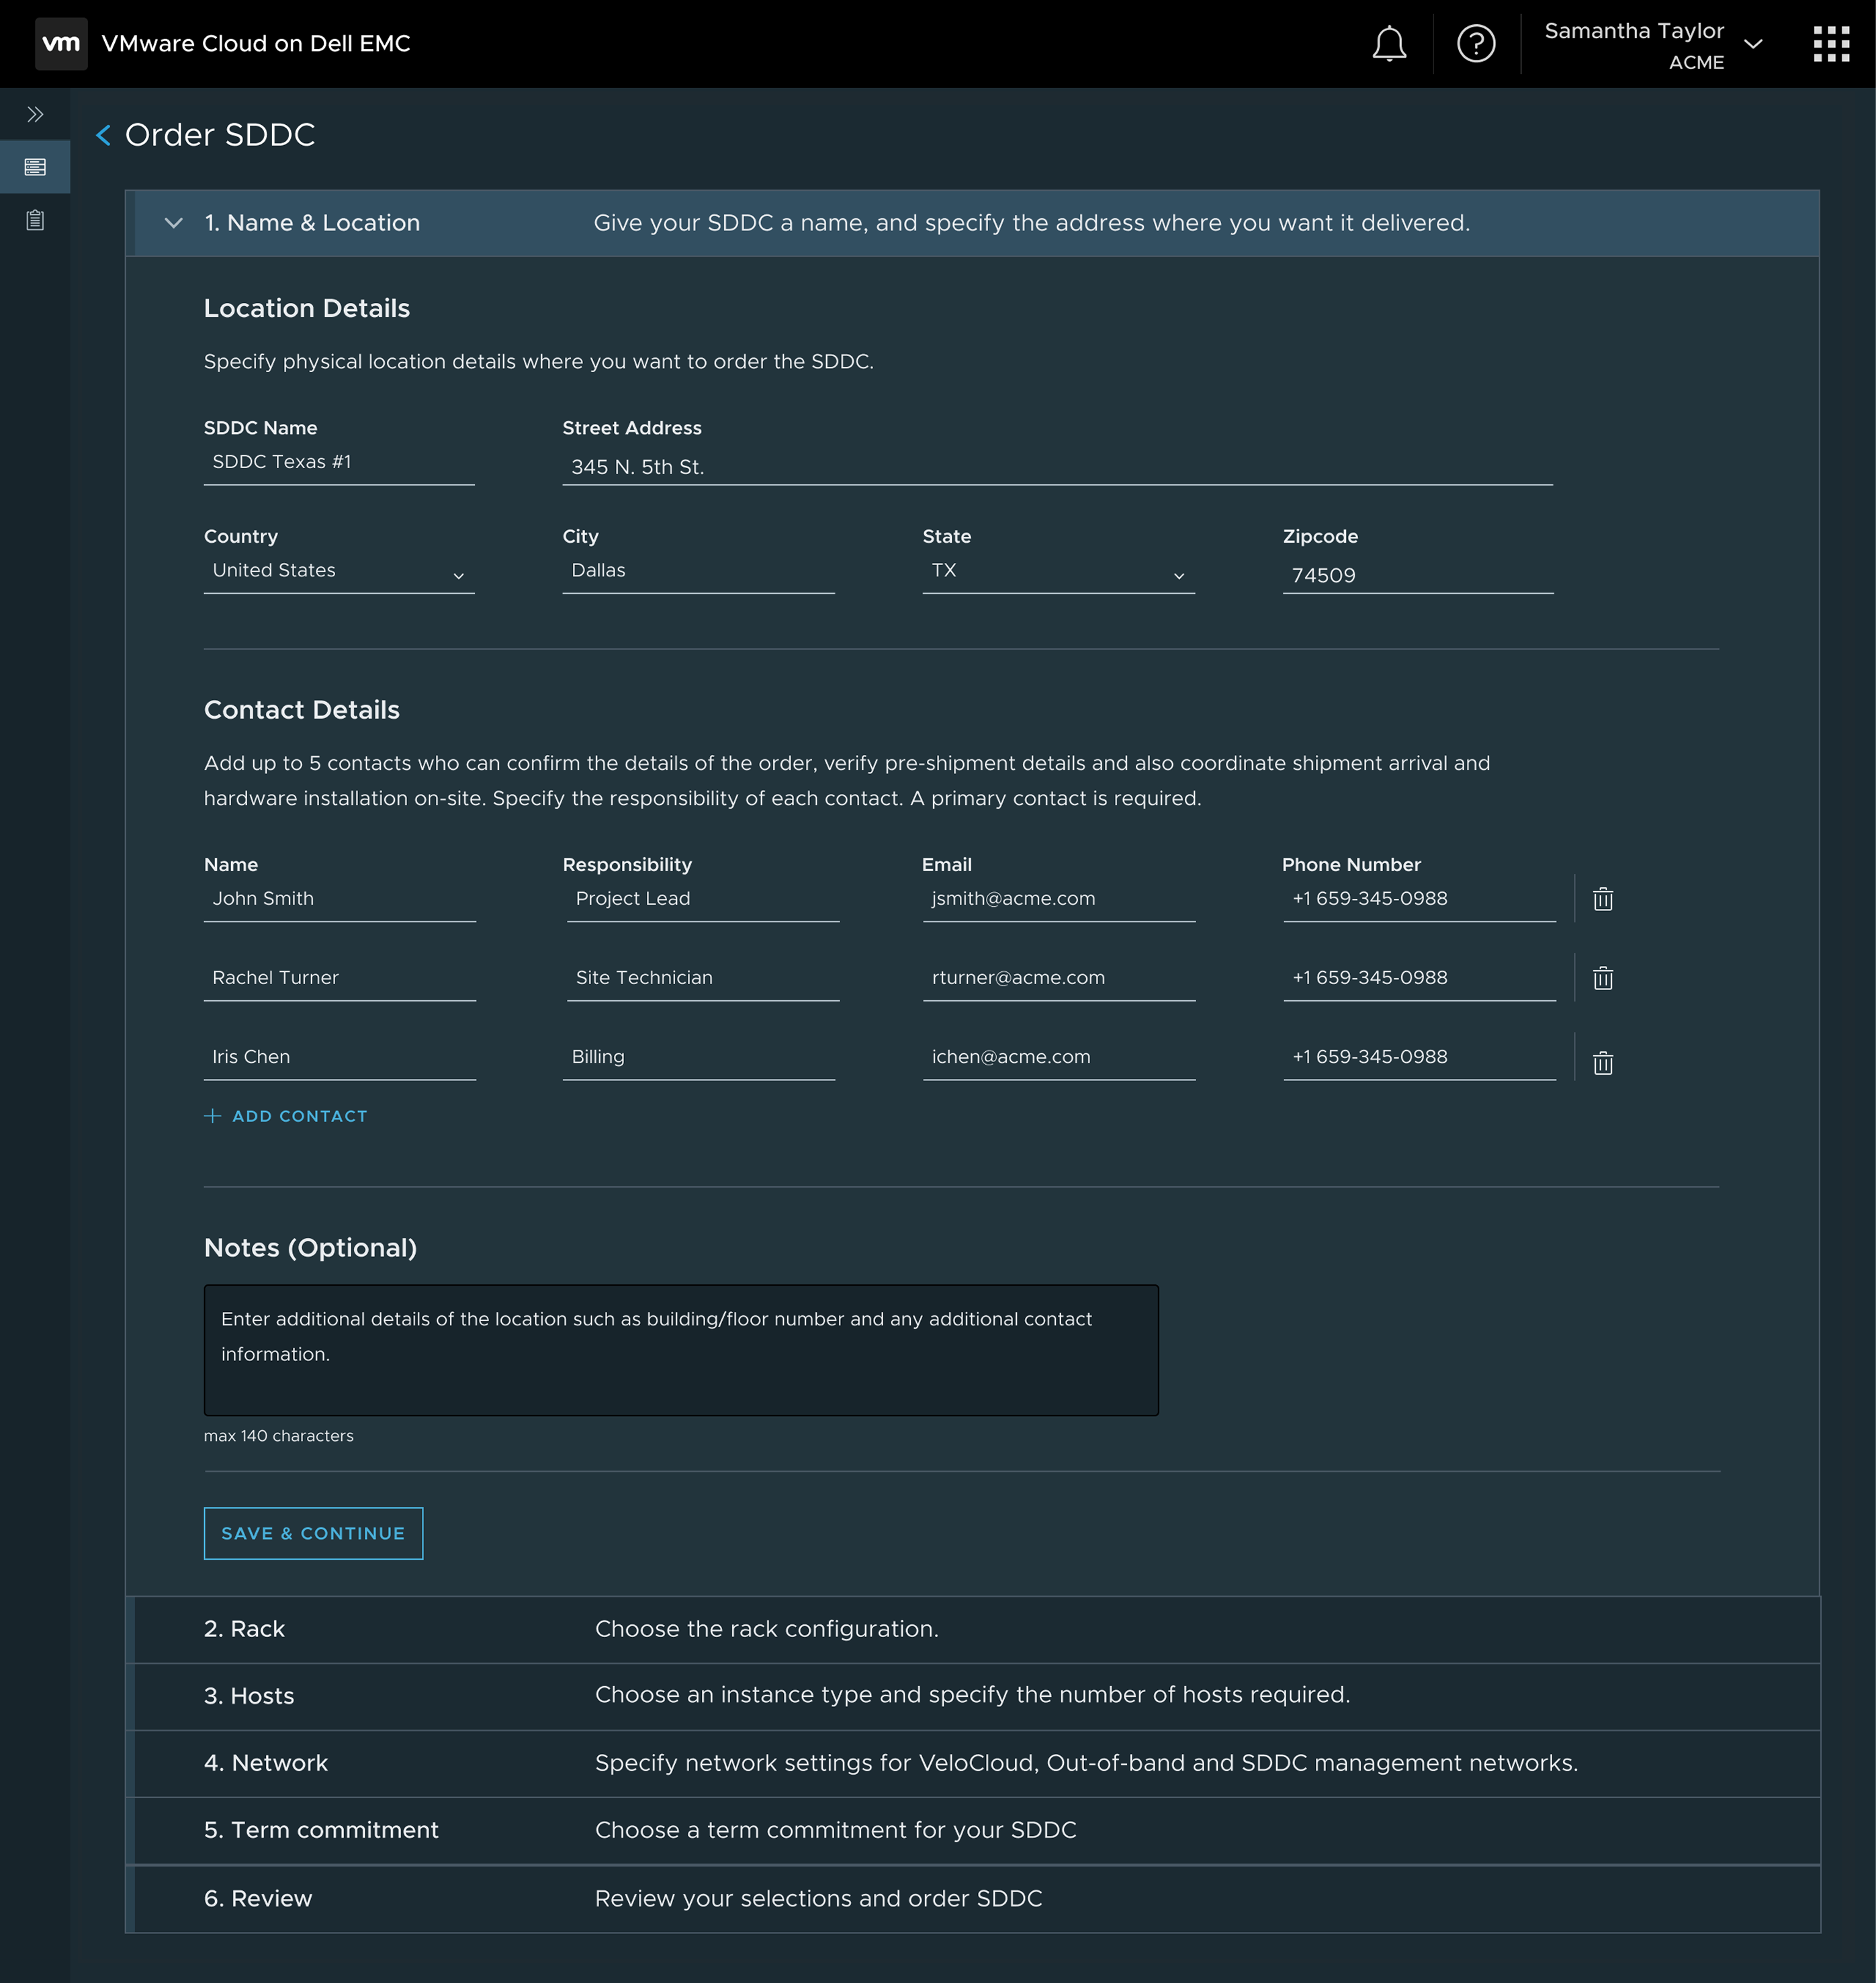Image resolution: width=1876 pixels, height=1983 pixels.
Task: Click the VMware vm logo
Action: (61, 44)
